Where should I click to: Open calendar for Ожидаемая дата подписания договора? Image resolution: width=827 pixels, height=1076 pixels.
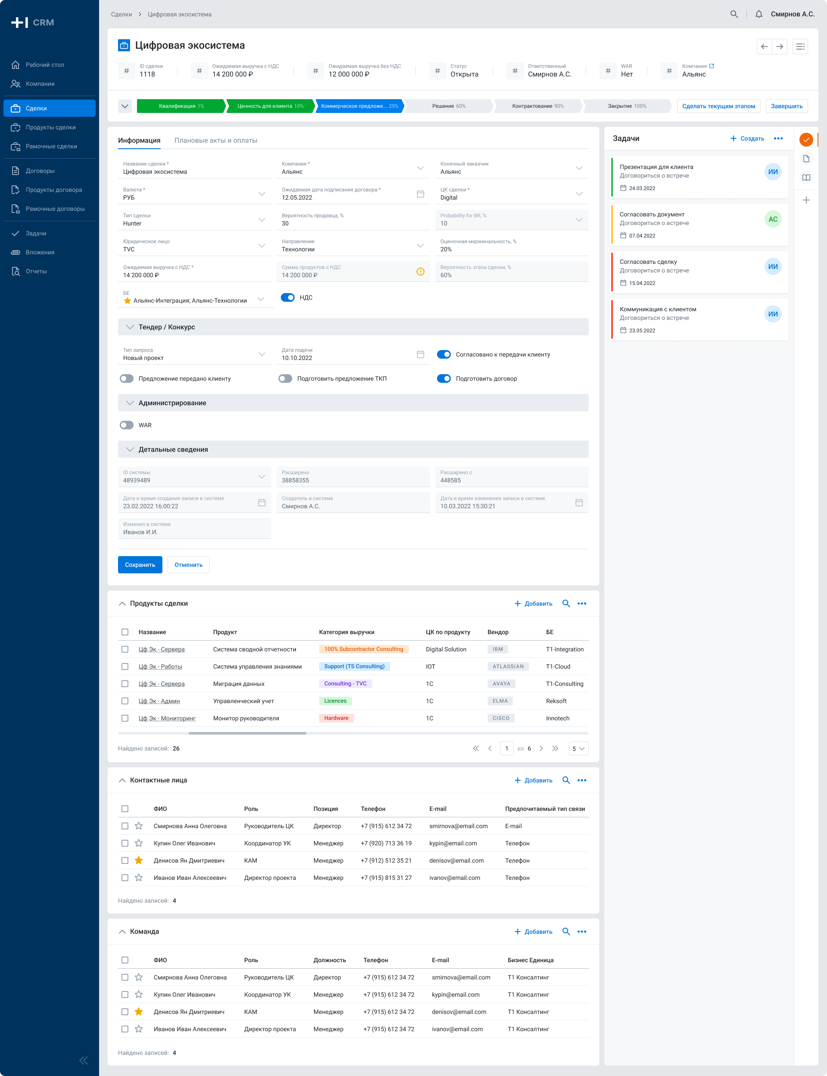click(x=420, y=194)
